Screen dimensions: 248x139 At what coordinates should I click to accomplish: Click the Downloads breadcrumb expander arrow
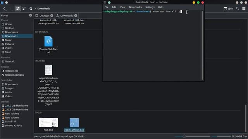point(35,8)
